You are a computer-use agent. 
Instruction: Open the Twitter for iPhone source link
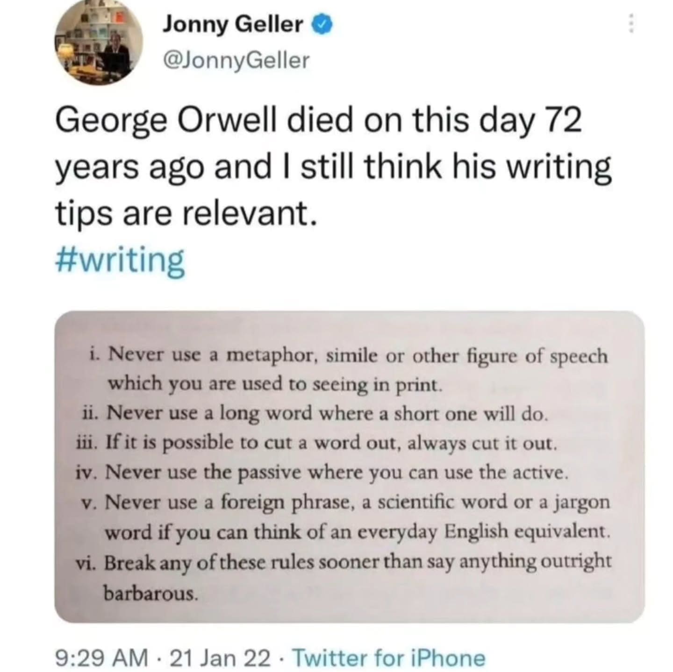pyautogui.click(x=389, y=658)
